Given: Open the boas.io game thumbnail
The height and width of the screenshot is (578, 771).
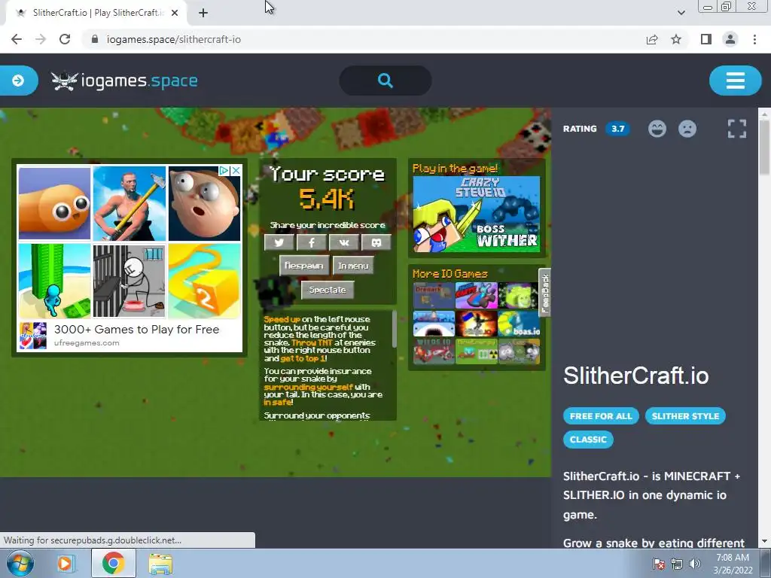Looking at the screenshot, I should 519,324.
